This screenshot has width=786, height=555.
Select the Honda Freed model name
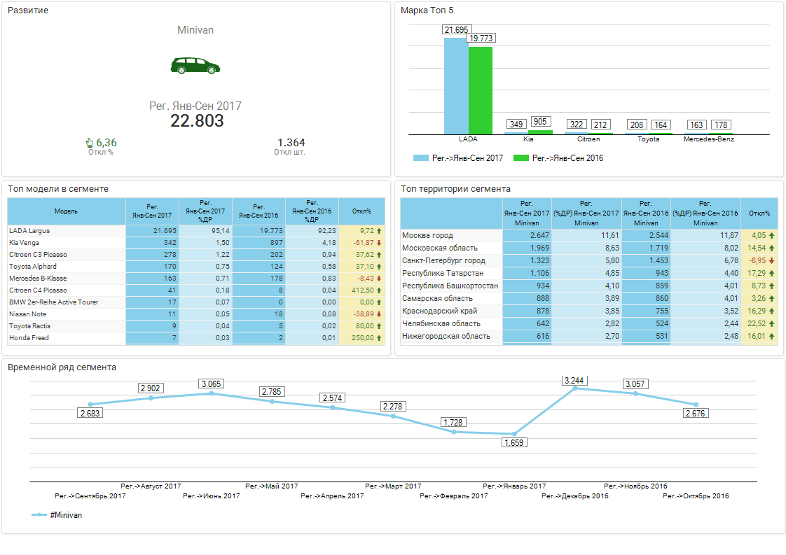pyautogui.click(x=29, y=338)
